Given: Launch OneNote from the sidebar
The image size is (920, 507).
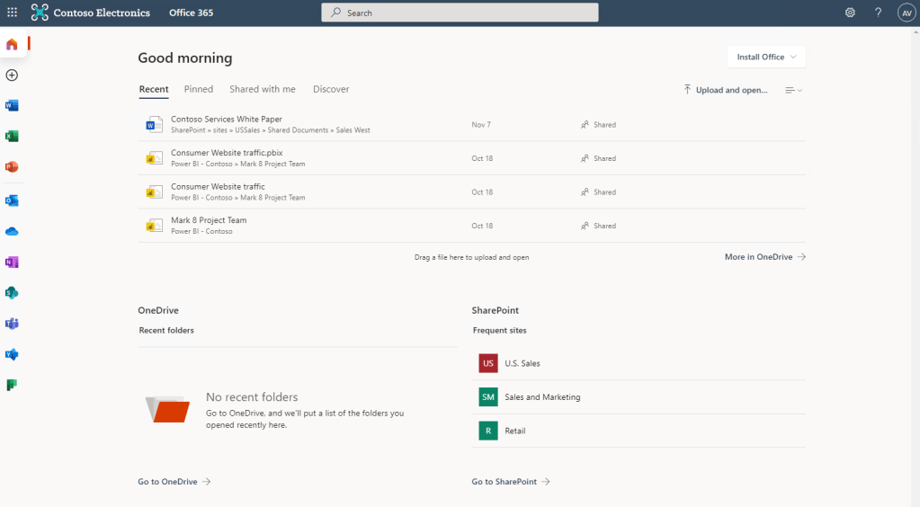Looking at the screenshot, I should coord(12,262).
